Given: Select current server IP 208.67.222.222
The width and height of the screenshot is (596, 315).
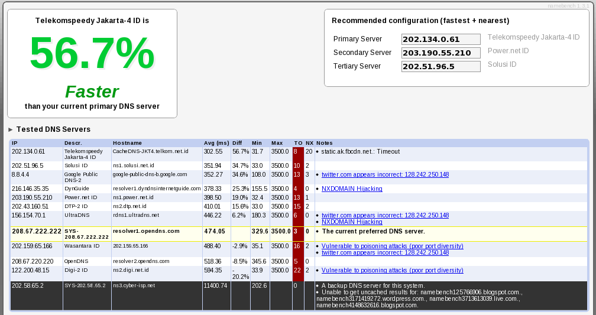Looking at the screenshot, I should 37,231.
